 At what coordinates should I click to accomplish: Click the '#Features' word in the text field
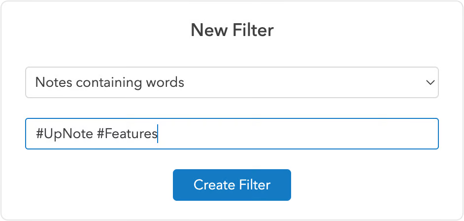coord(124,134)
